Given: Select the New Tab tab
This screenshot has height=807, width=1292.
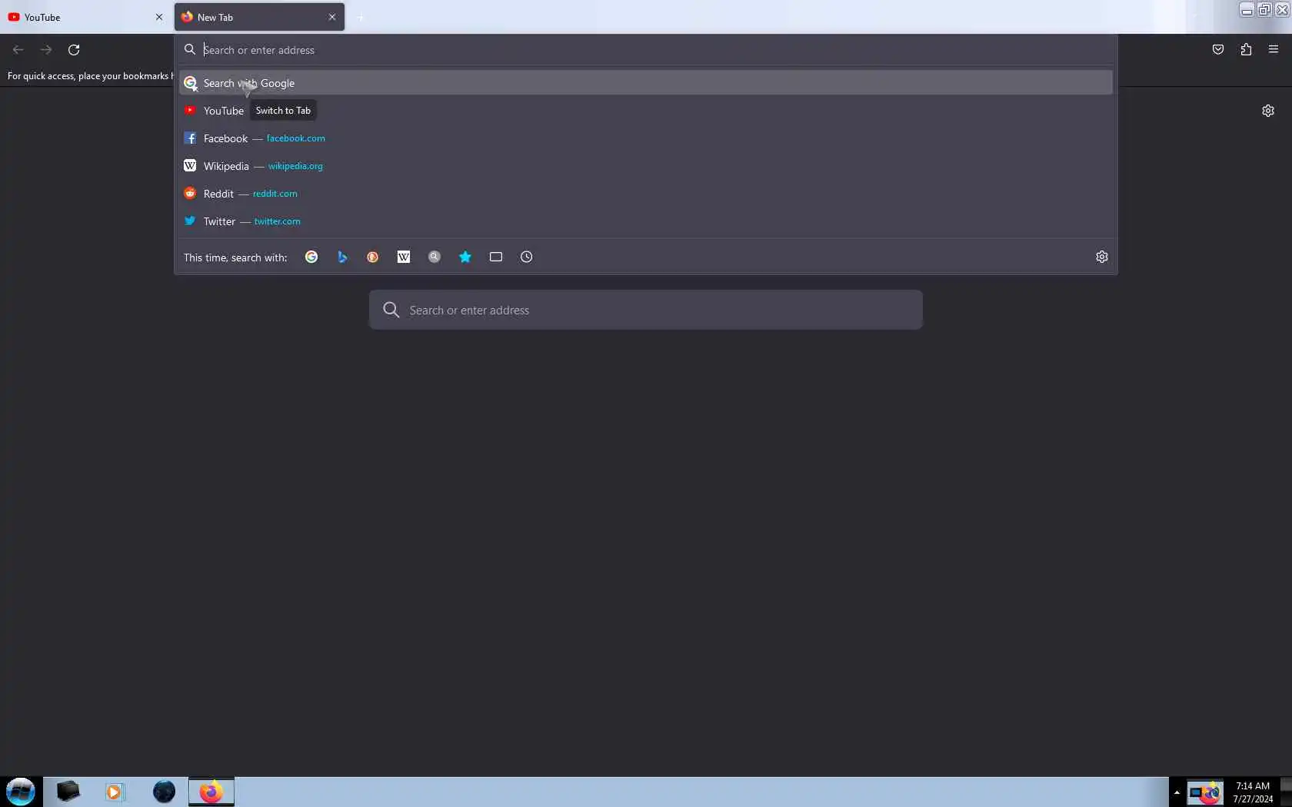Looking at the screenshot, I should pos(259,17).
